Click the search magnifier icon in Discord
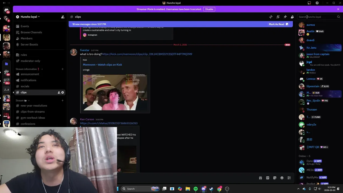343x193 pixels. coord(338,17)
